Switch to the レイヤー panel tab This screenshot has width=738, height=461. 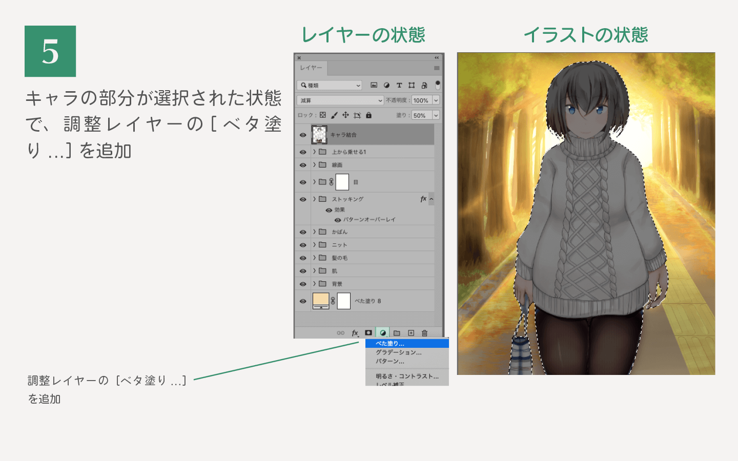(310, 68)
